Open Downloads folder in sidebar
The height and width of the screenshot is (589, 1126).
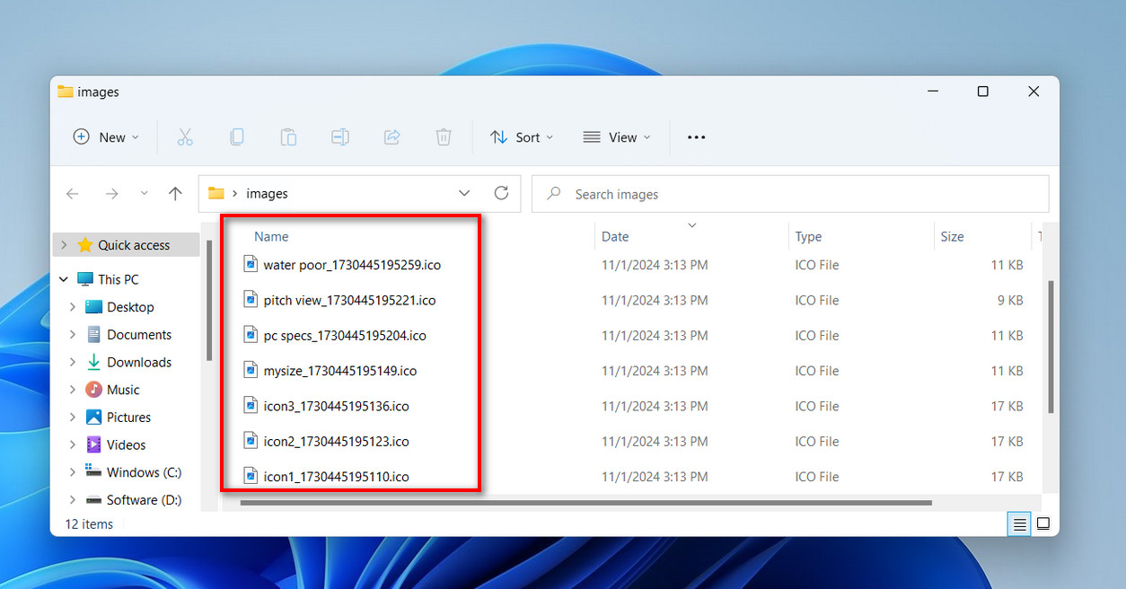pos(139,362)
